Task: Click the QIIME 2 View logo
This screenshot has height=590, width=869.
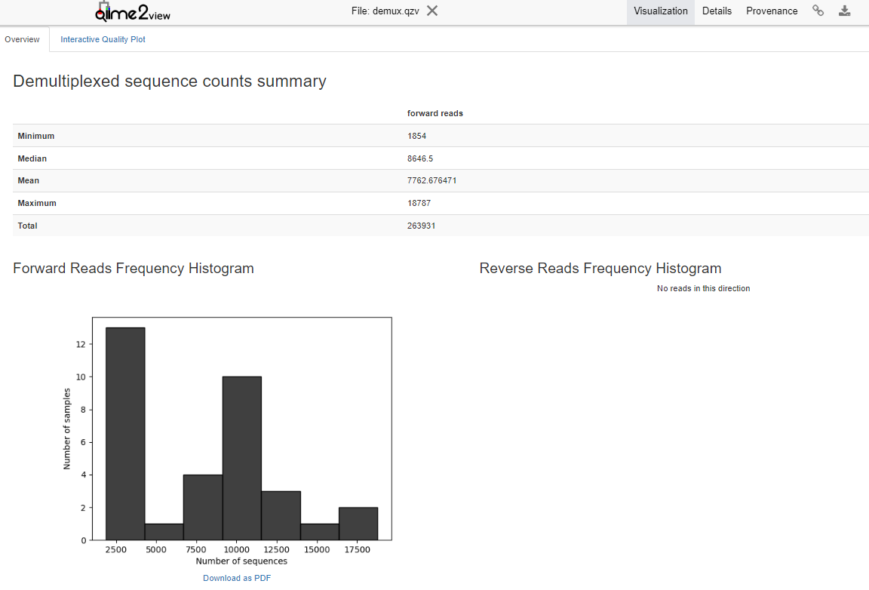Action: coord(133,11)
